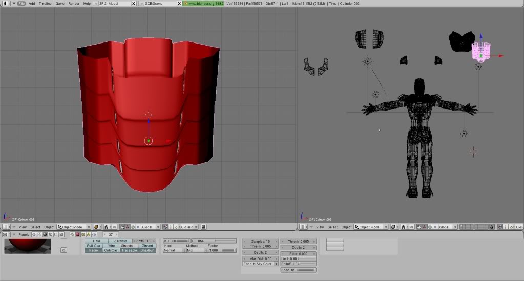Screen dimensions: 524x281
Task: Switch to Logic context icon
Action: 34,234
